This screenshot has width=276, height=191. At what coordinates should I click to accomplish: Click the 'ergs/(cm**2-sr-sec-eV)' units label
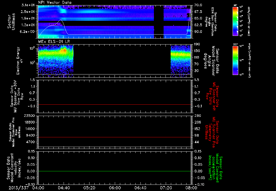click(250, 61)
